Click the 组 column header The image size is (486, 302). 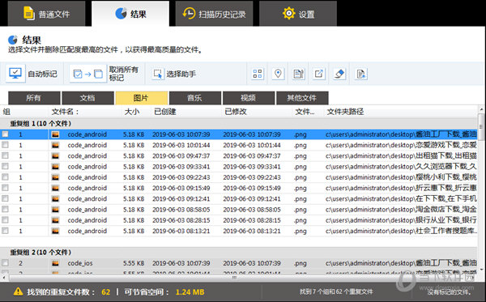[x=6, y=112]
